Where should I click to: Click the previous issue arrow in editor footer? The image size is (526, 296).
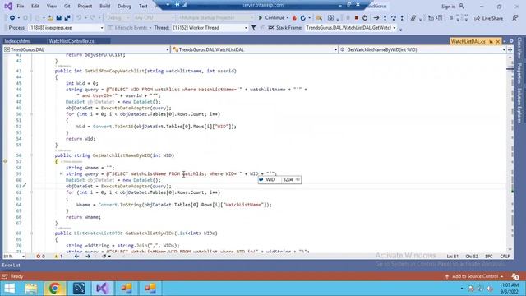76,256
